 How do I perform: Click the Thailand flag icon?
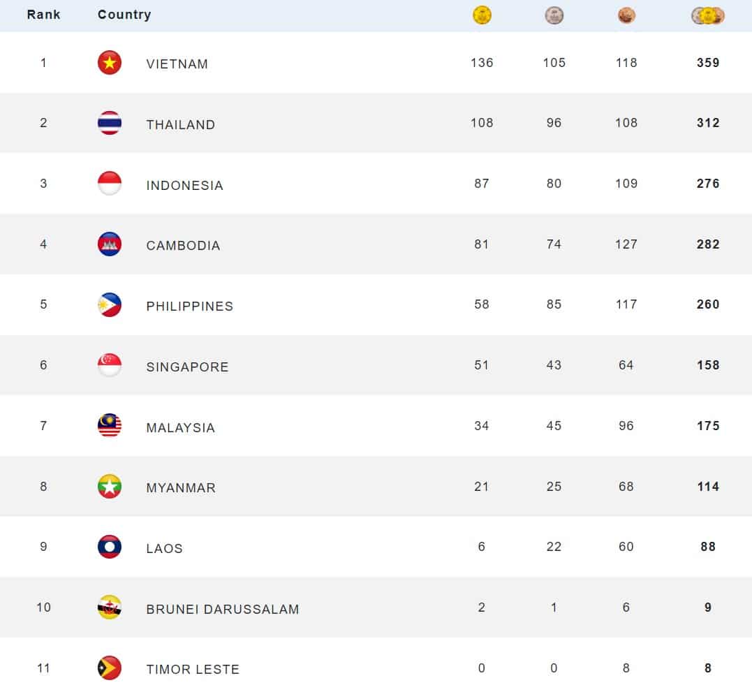110,123
